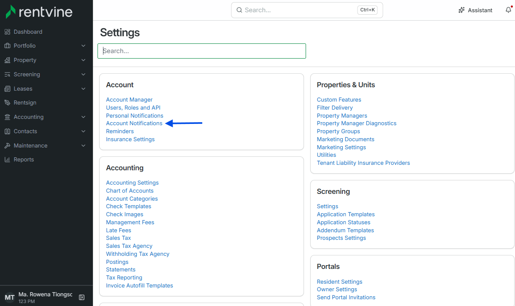This screenshot has height=306, width=515.
Task: Open Rentsign from the sidebar
Action: (25, 102)
